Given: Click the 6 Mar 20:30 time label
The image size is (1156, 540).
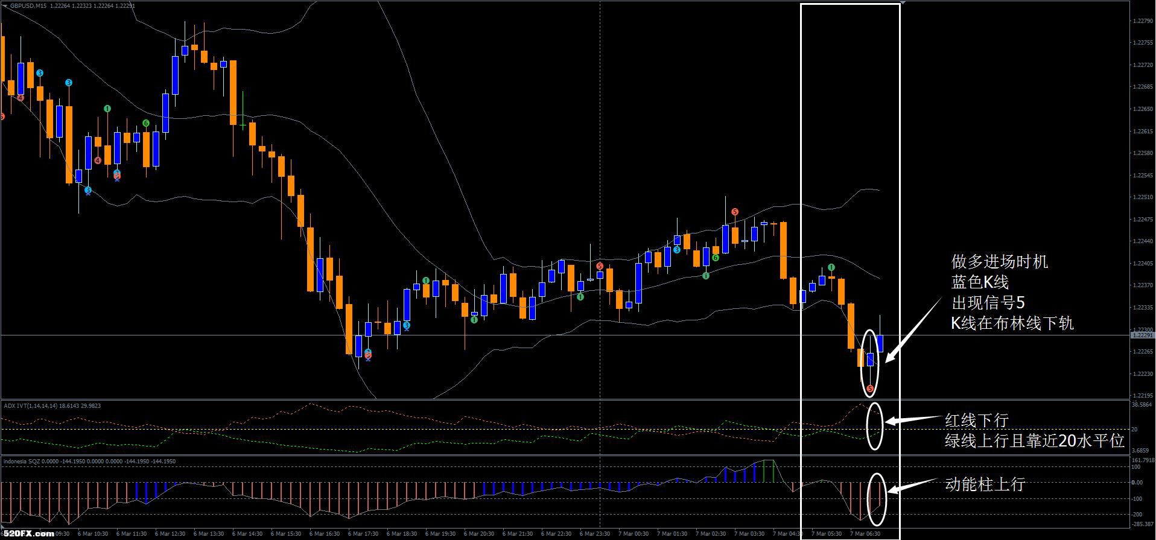Looking at the screenshot, I should tap(479, 534).
